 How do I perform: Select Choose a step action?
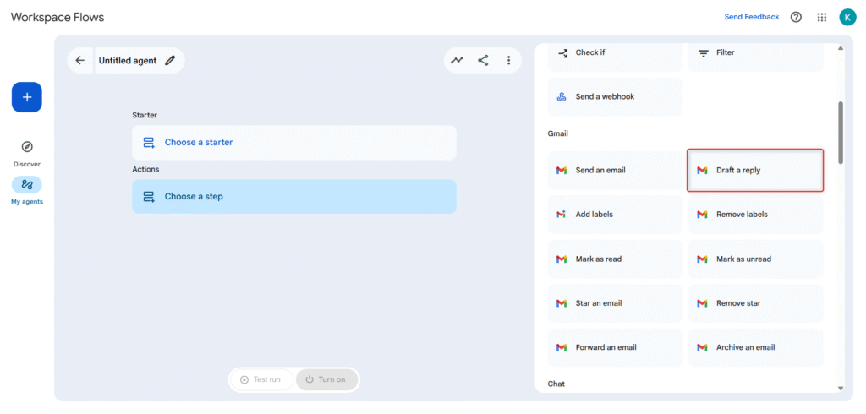pyautogui.click(x=293, y=197)
